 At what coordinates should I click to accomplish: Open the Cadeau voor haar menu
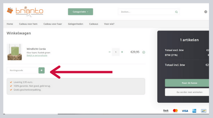53,24
